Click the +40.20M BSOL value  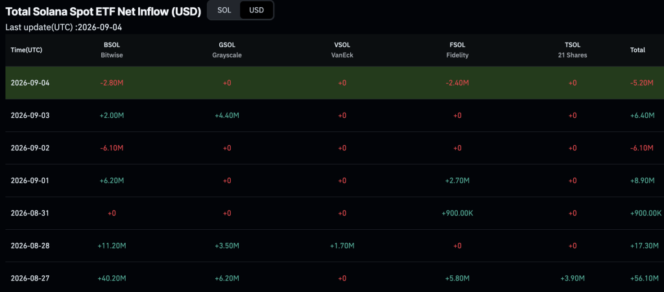click(x=112, y=278)
